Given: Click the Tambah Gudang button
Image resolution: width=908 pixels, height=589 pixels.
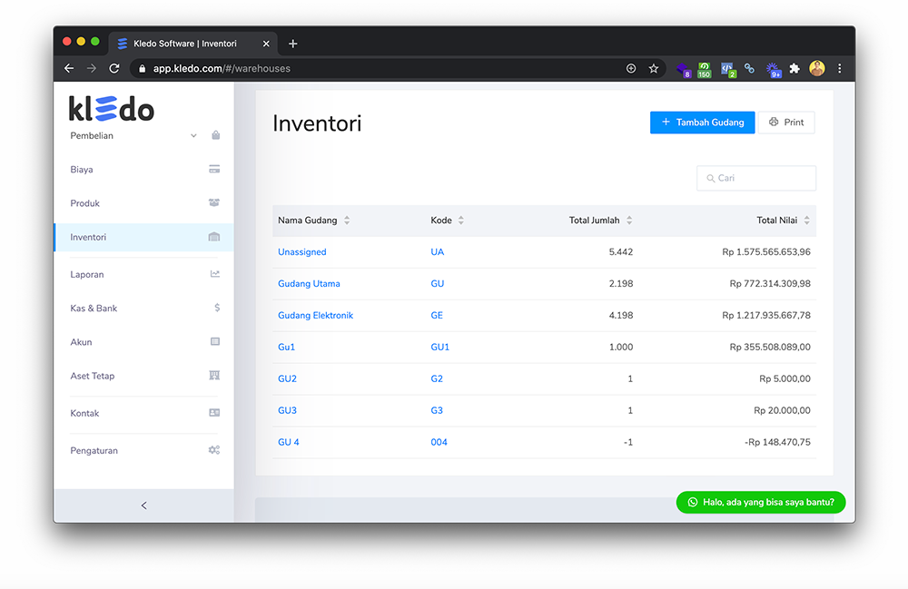Looking at the screenshot, I should tap(702, 123).
